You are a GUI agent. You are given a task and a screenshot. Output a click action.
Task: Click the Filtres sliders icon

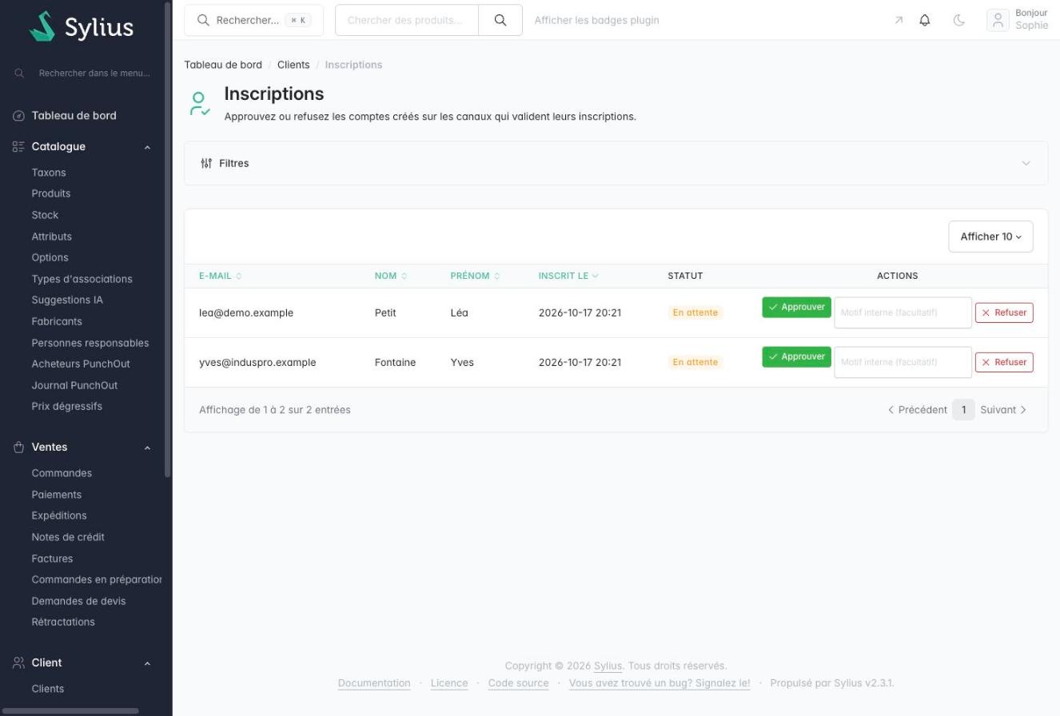coord(206,163)
